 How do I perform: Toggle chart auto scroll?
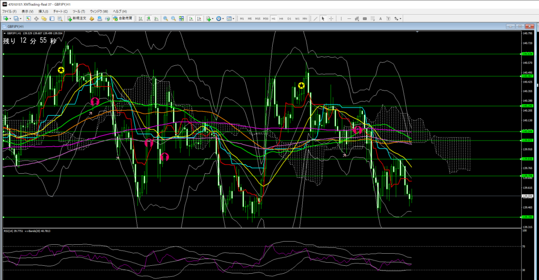coord(191,18)
